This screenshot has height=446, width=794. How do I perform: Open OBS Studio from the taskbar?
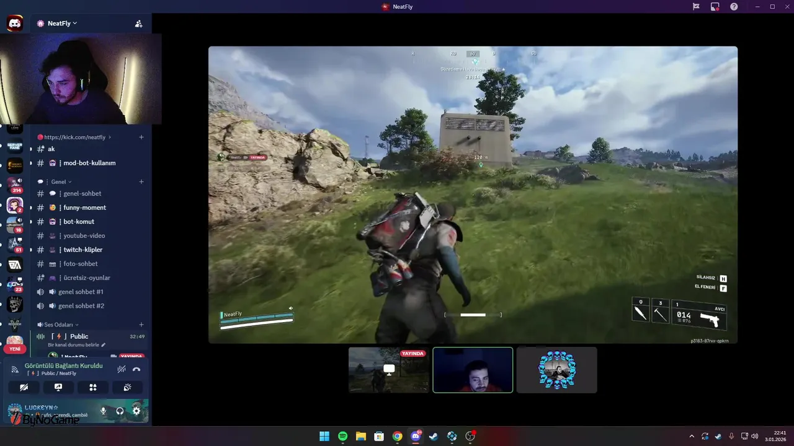coord(470,436)
